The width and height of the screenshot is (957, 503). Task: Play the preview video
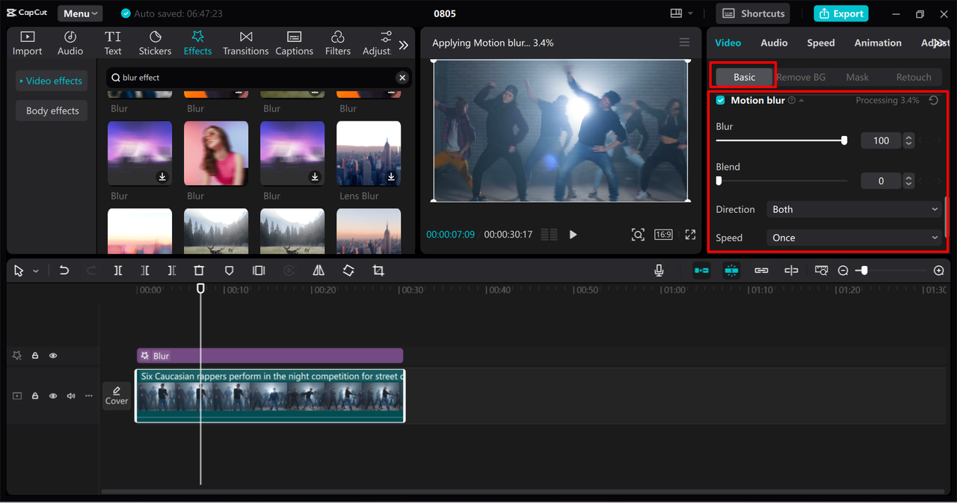coord(573,235)
